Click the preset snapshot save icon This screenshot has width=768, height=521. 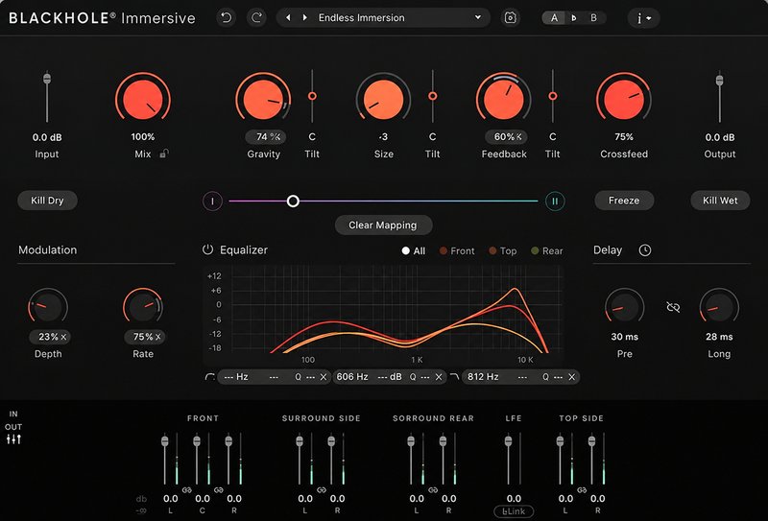510,18
